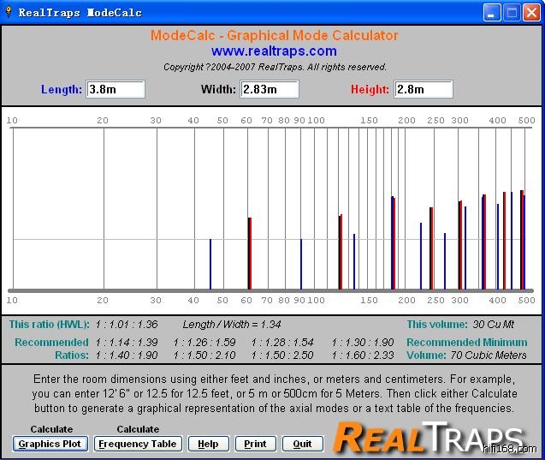This screenshot has height=460, width=545.
Task: Click the Print button
Action: click(254, 444)
